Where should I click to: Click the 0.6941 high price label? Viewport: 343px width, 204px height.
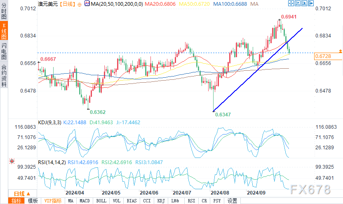click(x=289, y=17)
